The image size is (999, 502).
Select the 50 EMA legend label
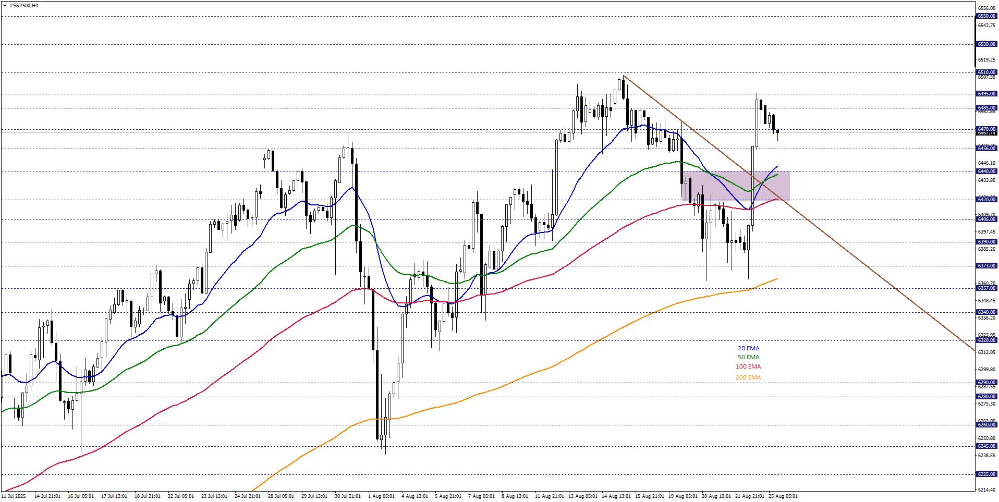(x=748, y=357)
